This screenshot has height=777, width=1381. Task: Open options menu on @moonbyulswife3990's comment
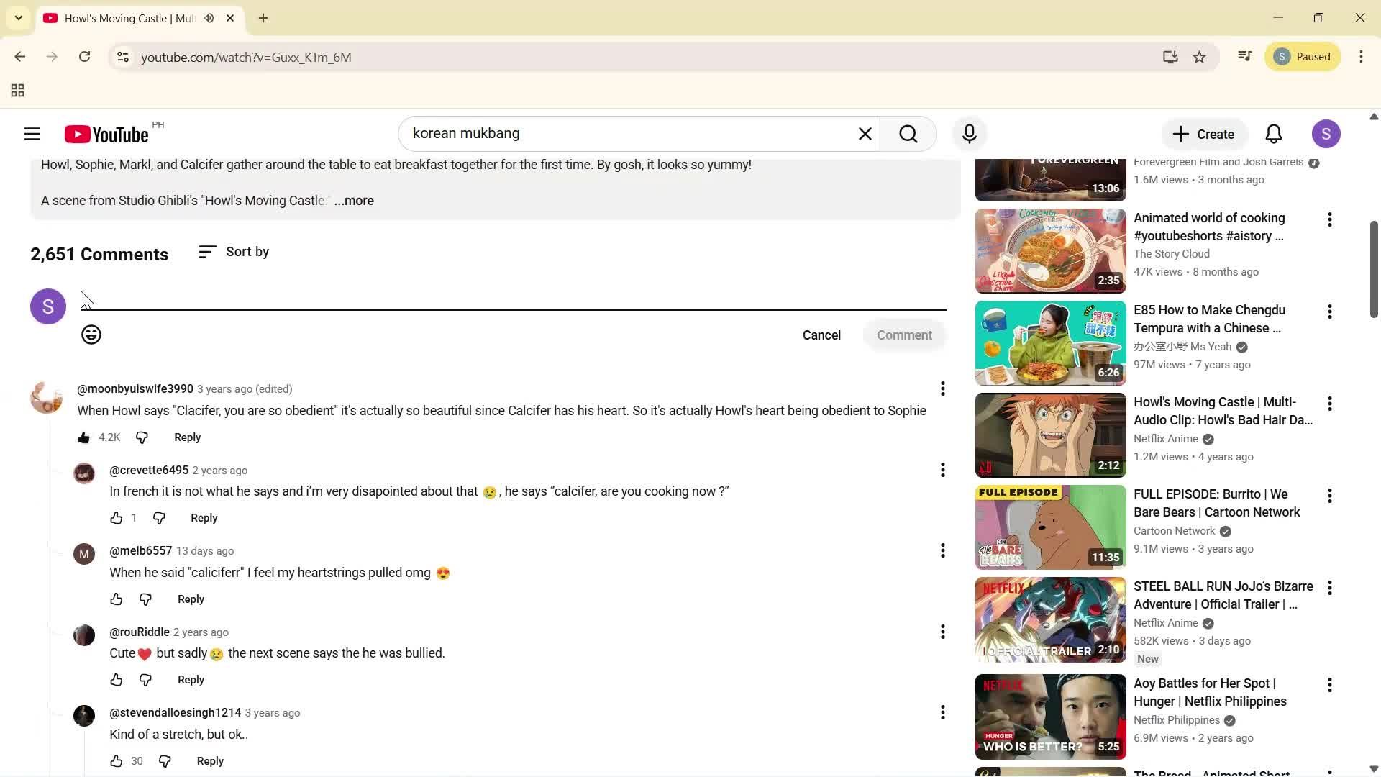click(x=942, y=388)
